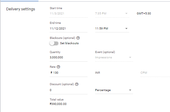Click the Start time 7:35 PM dropdown arrow

pyautogui.click(x=126, y=14)
